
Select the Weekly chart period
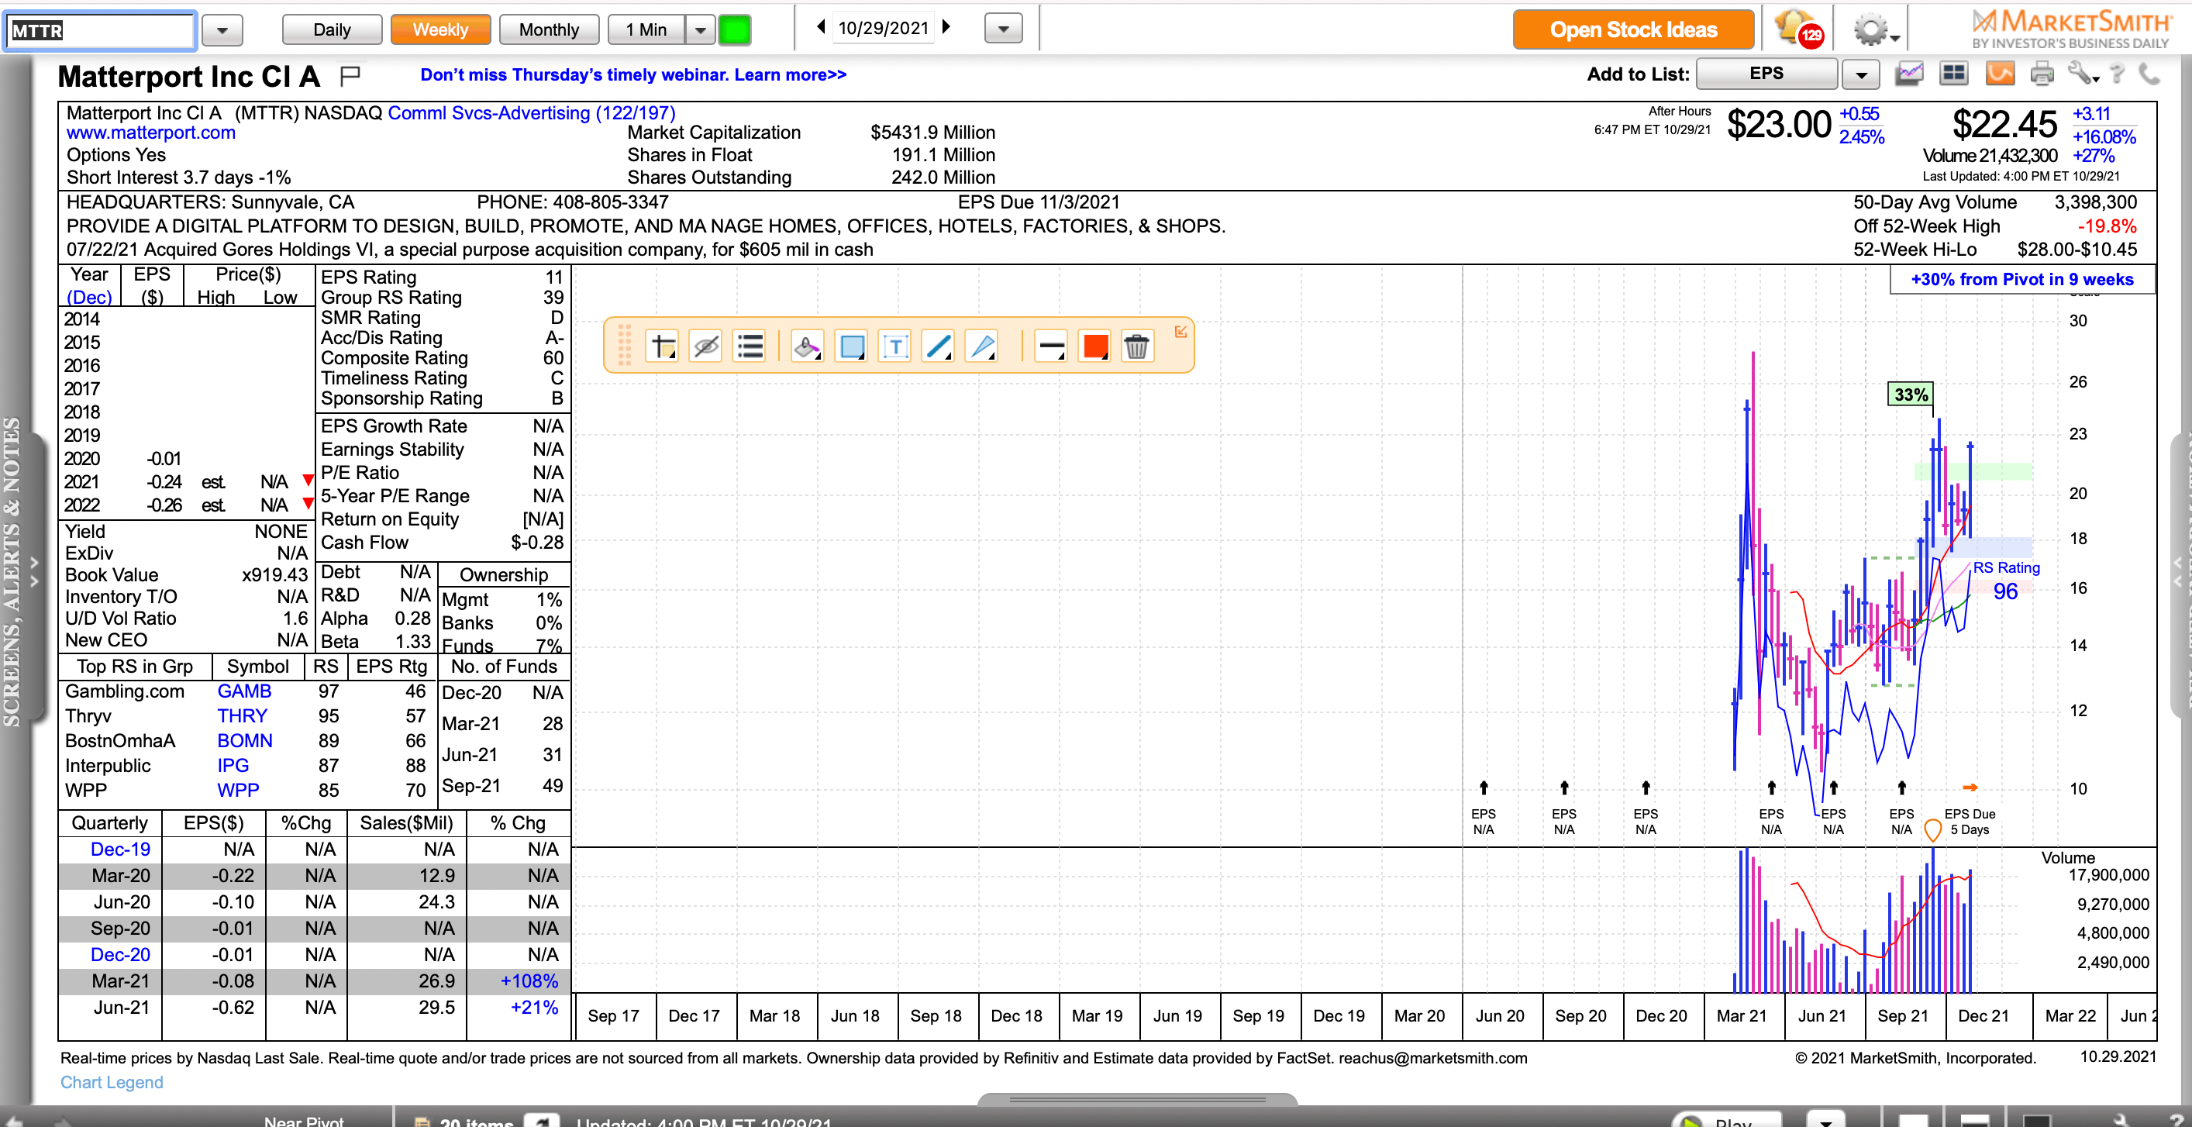tap(440, 29)
